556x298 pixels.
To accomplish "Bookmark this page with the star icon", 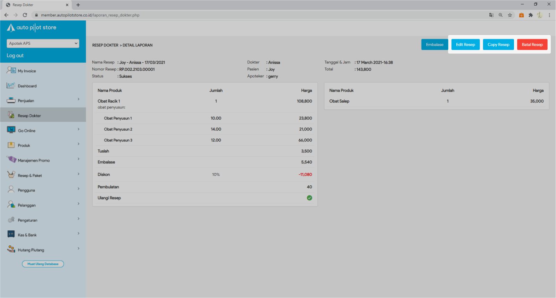I will click(x=510, y=15).
